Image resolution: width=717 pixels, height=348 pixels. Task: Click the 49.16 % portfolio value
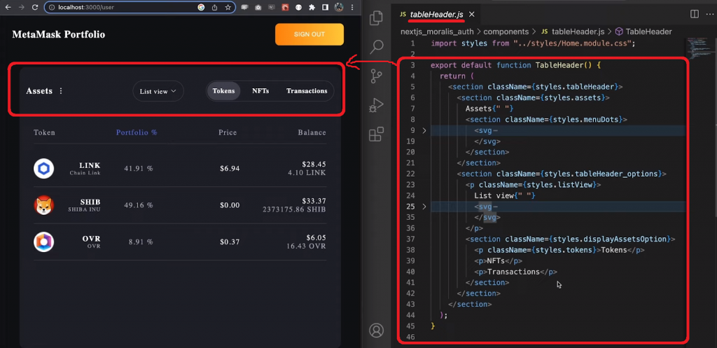click(139, 205)
